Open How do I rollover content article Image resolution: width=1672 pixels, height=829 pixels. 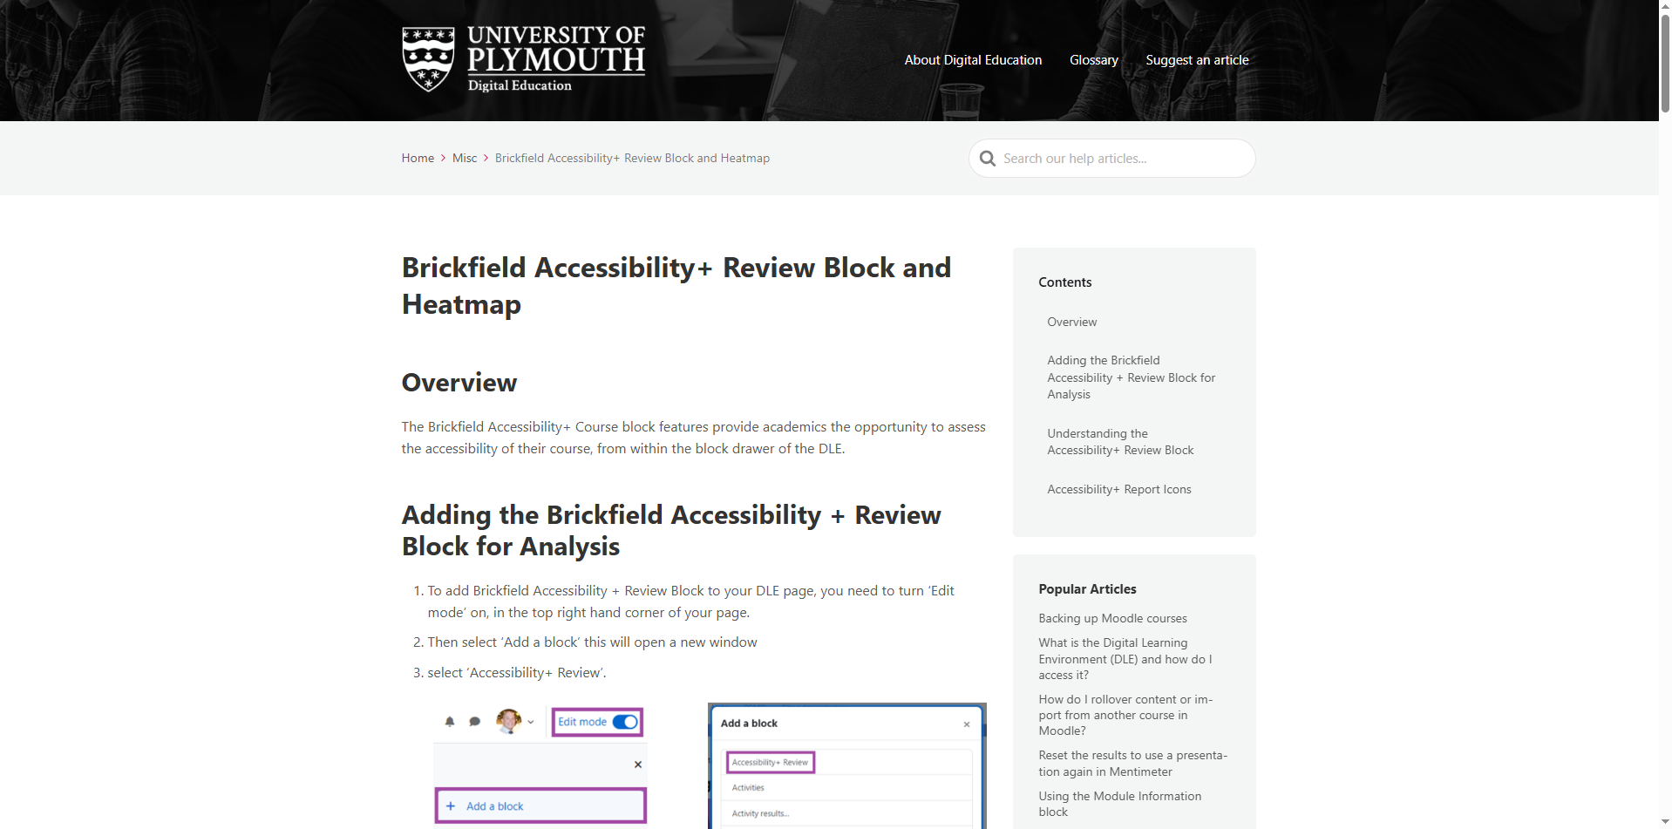(x=1125, y=715)
